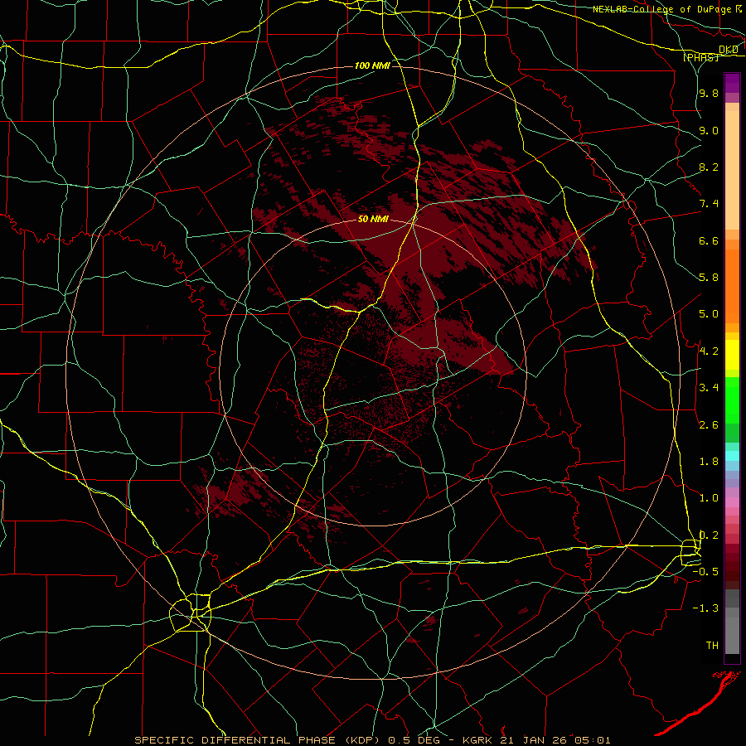Click the 7.4 value on the color scale
The width and height of the screenshot is (746, 746).
coord(709,204)
